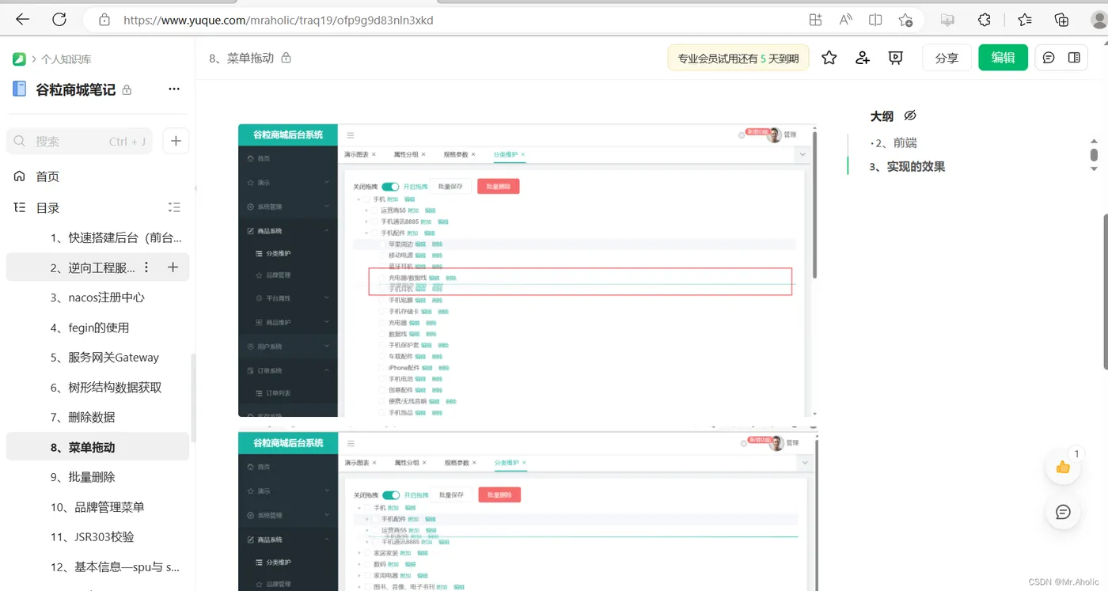1108x591 pixels.
Task: Open the browser favorites list
Action: [1025, 20]
